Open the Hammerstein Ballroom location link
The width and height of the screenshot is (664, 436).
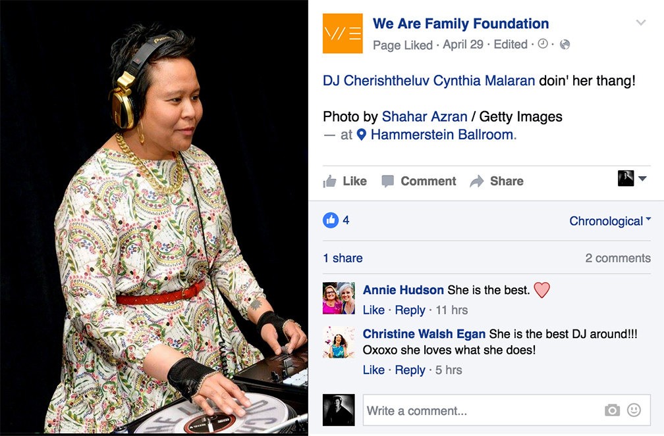pyautogui.click(x=441, y=134)
